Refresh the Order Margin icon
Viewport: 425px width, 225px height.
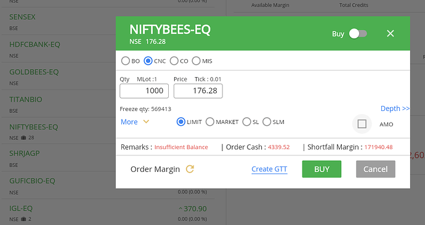coord(190,169)
